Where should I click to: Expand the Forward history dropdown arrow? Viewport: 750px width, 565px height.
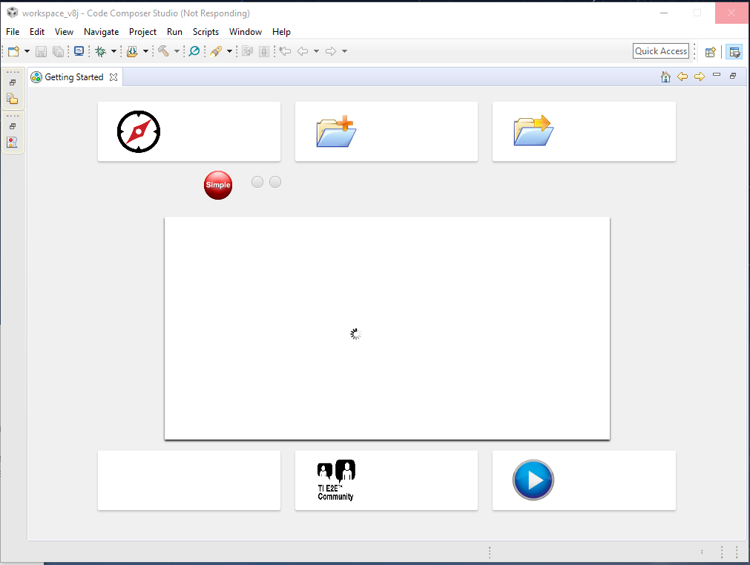click(344, 51)
